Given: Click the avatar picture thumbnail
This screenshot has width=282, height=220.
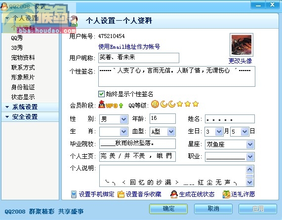Looking at the screenshot, I should [242, 45].
